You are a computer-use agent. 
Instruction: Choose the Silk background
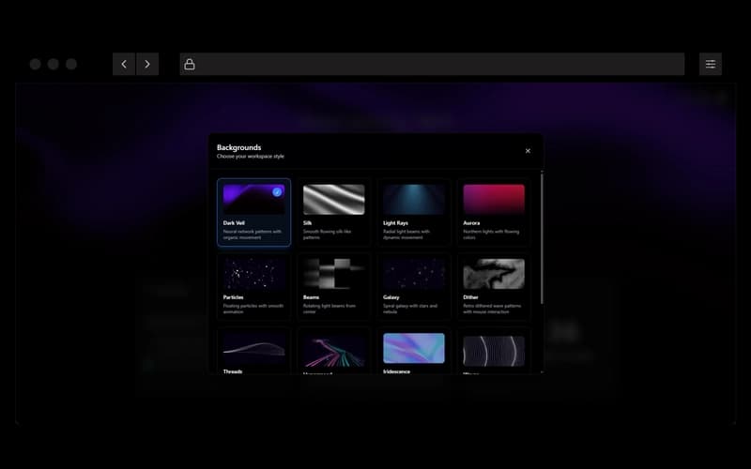(333, 213)
